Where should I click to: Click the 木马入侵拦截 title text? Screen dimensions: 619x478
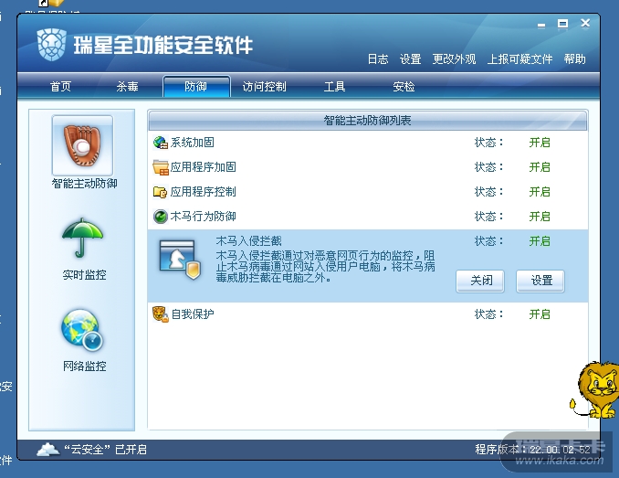248,241
